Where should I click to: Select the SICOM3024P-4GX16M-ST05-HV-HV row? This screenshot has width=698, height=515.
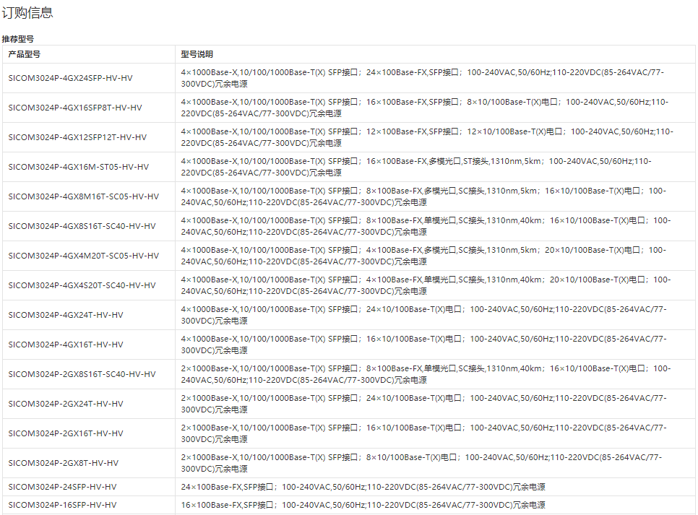pyautogui.click(x=79, y=167)
